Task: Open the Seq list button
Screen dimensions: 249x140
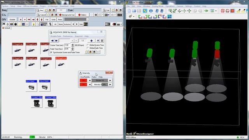Action: coord(40,10)
